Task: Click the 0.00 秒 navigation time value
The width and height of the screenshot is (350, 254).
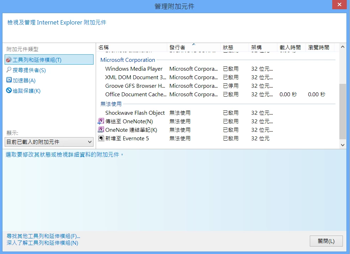Action: point(317,94)
